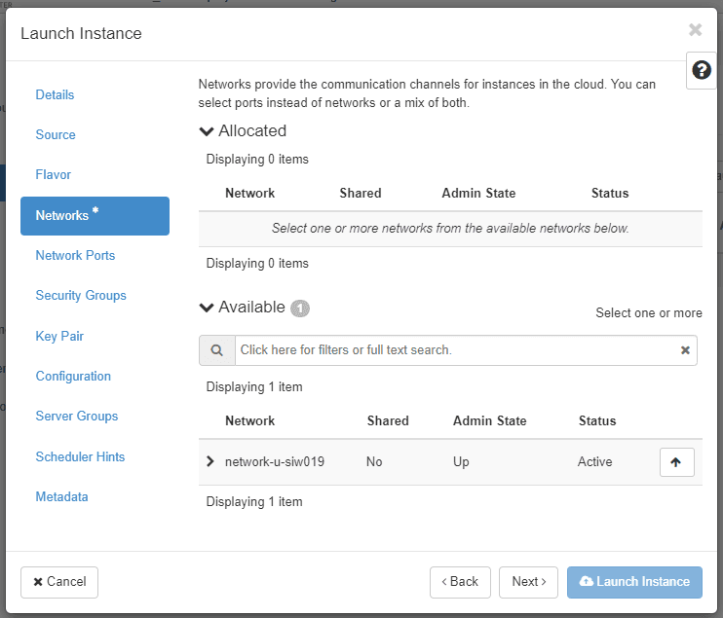Click in the filter text search field
723x618 pixels.
click(x=453, y=350)
